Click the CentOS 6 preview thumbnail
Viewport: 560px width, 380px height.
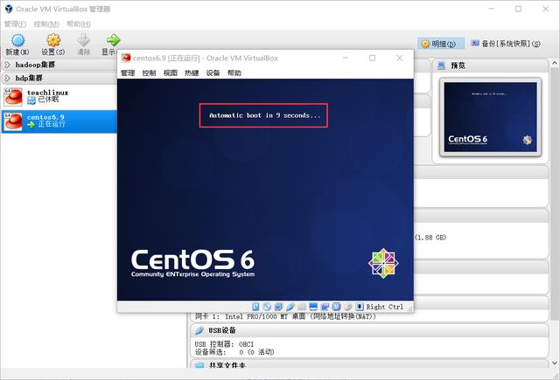point(490,117)
